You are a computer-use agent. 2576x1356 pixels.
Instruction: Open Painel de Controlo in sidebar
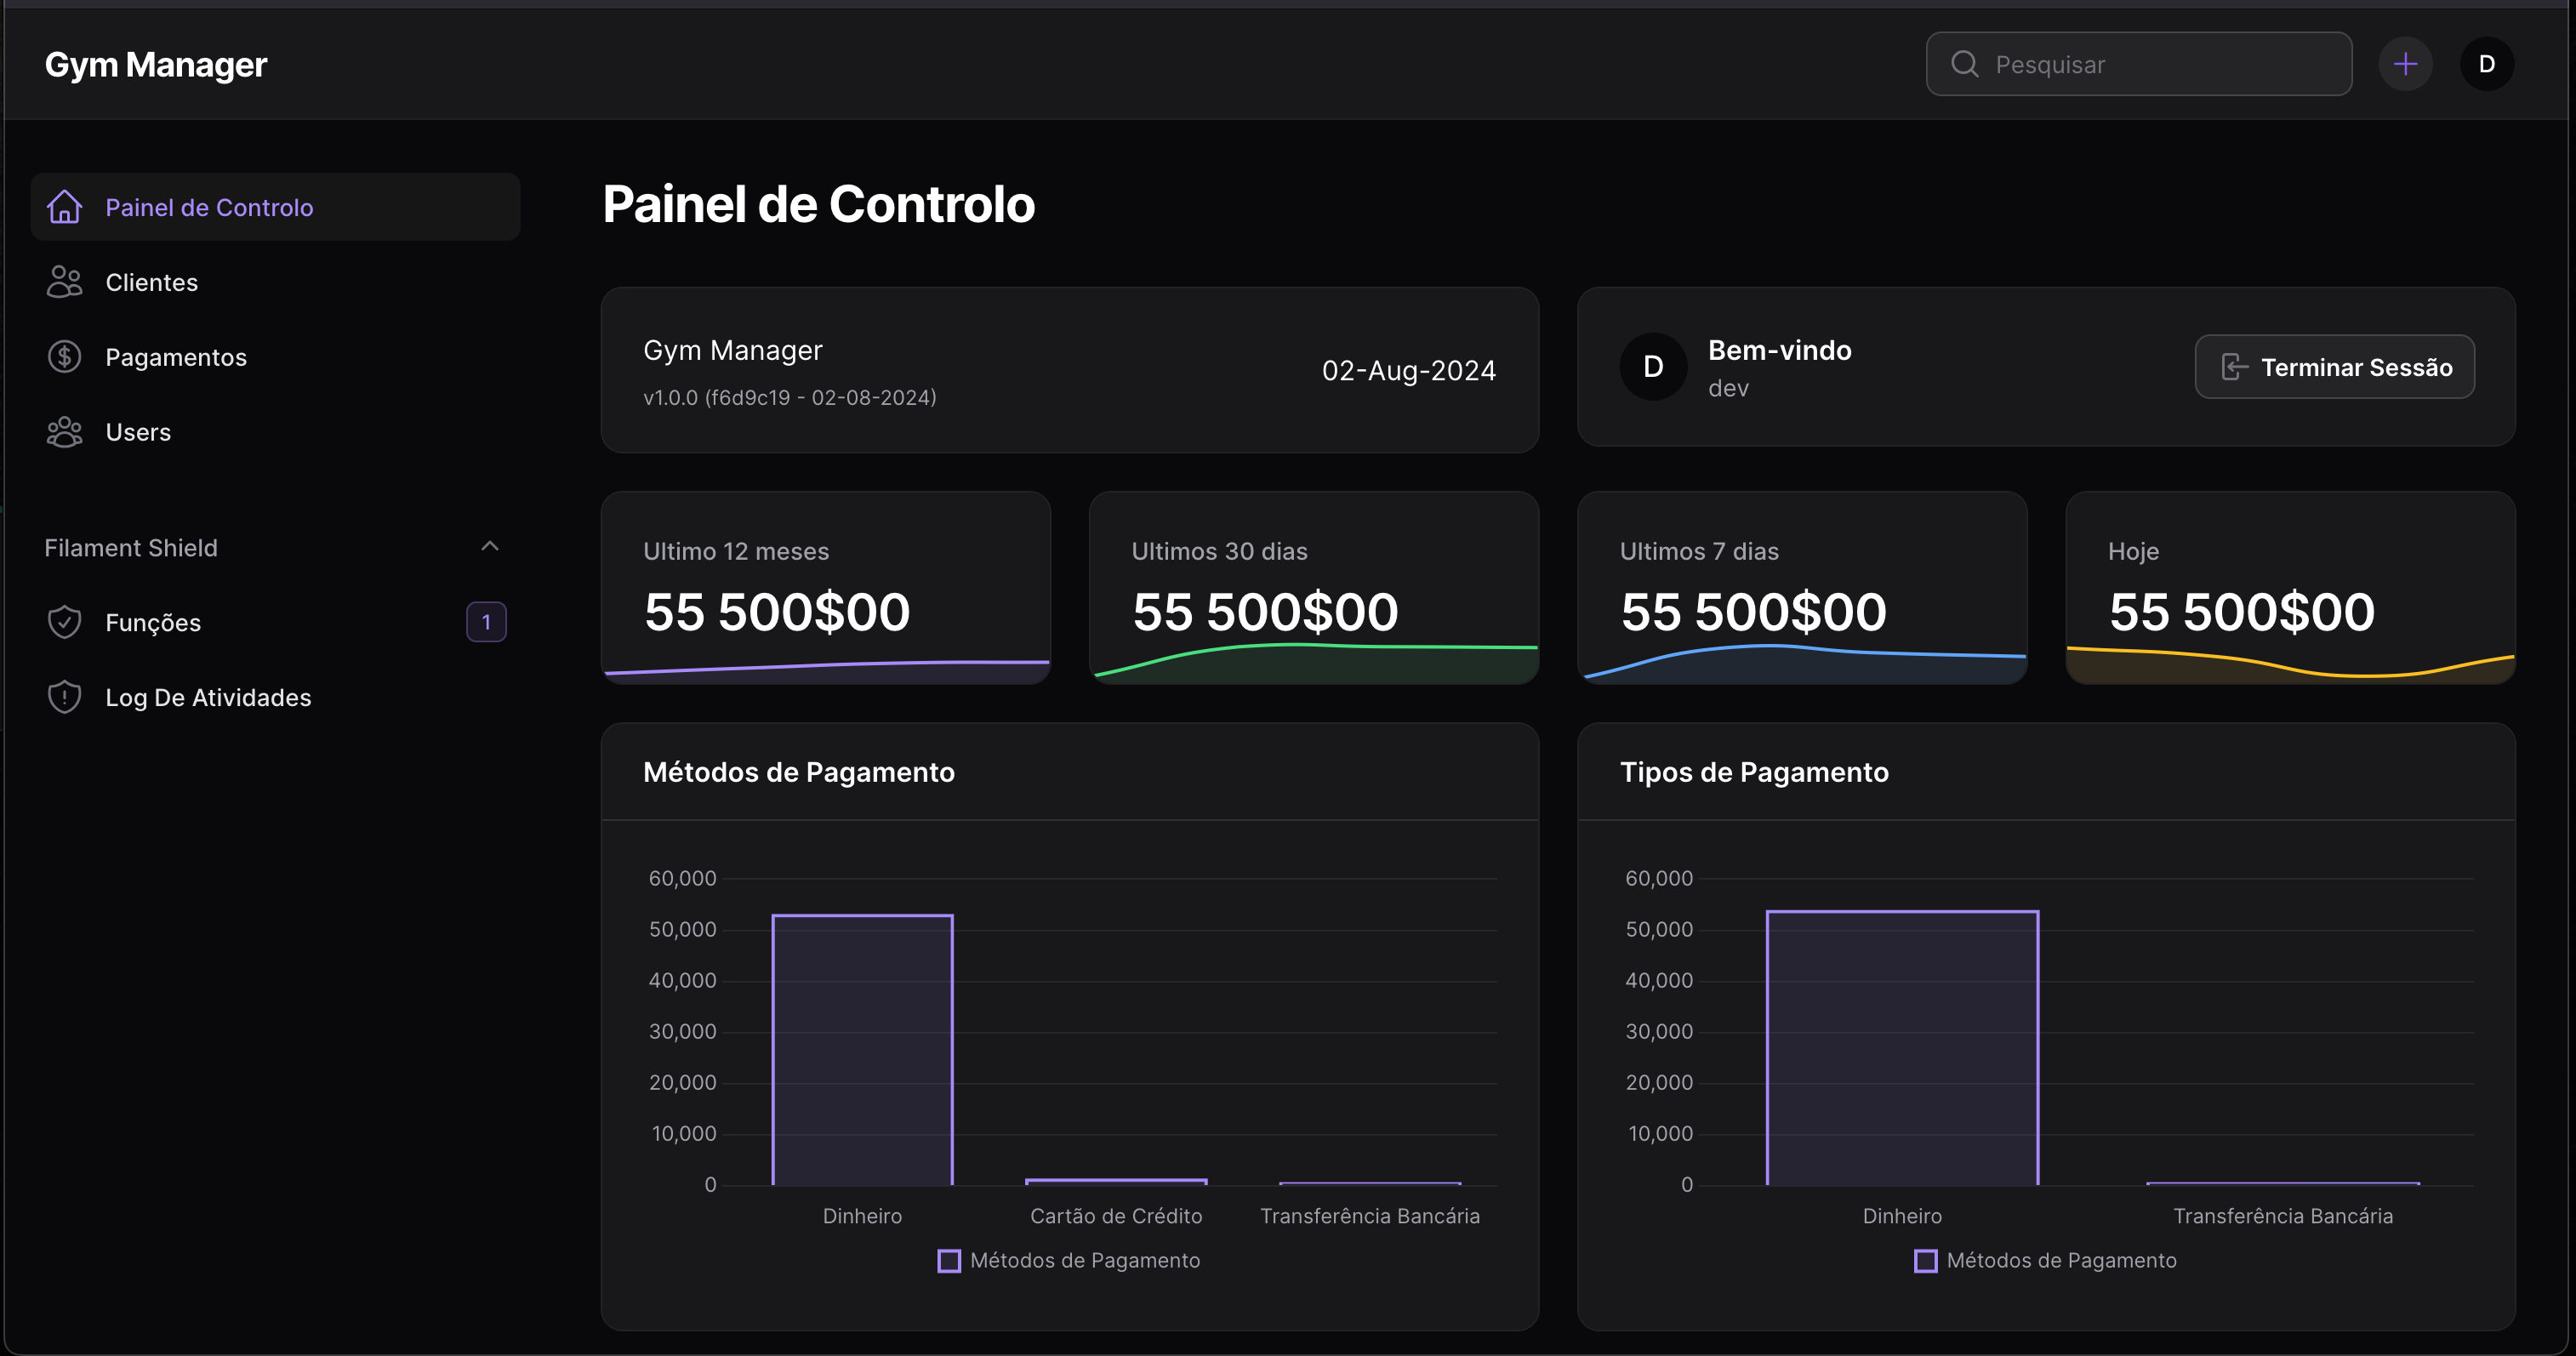click(x=275, y=207)
